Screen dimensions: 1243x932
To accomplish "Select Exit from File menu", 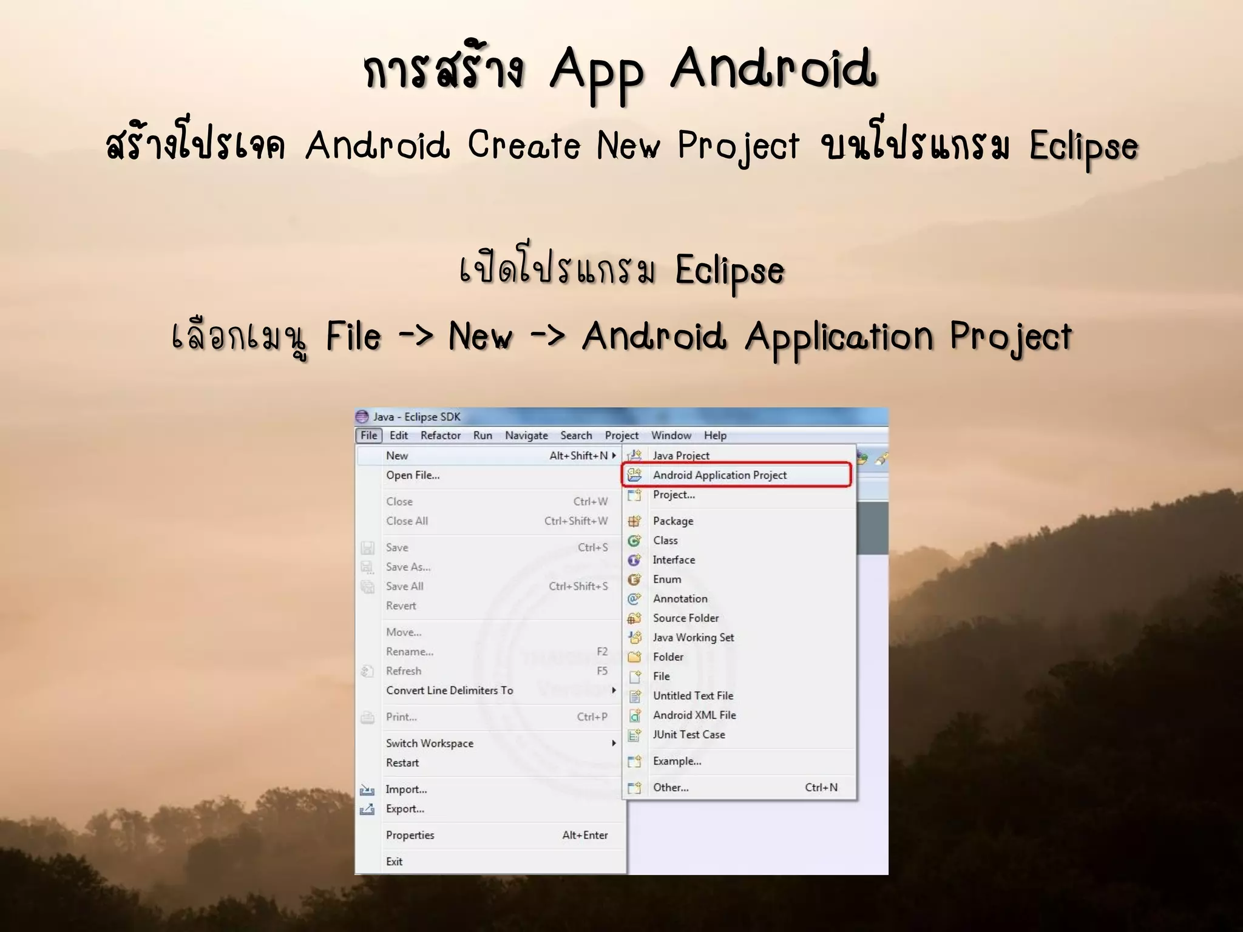I will (x=490, y=862).
